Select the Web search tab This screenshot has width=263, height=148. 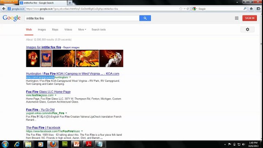point(29,30)
